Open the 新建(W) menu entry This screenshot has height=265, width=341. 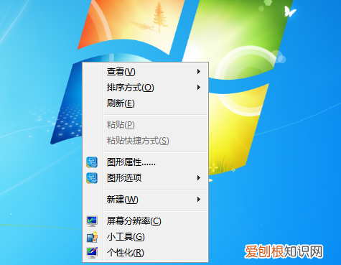point(145,200)
